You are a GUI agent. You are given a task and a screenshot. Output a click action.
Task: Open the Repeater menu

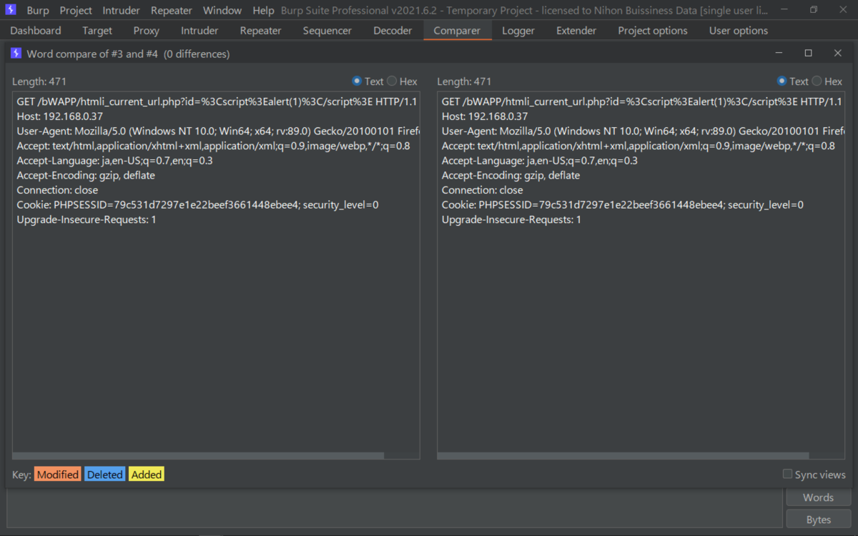pyautogui.click(x=172, y=11)
